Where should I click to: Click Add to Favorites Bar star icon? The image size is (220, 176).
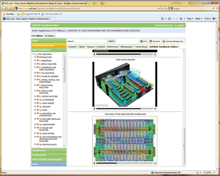point(18,14)
